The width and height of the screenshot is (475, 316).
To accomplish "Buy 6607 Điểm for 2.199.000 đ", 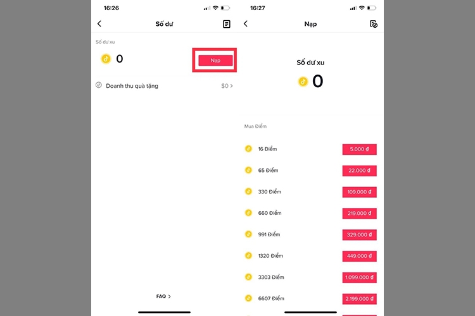I will pyautogui.click(x=359, y=299).
